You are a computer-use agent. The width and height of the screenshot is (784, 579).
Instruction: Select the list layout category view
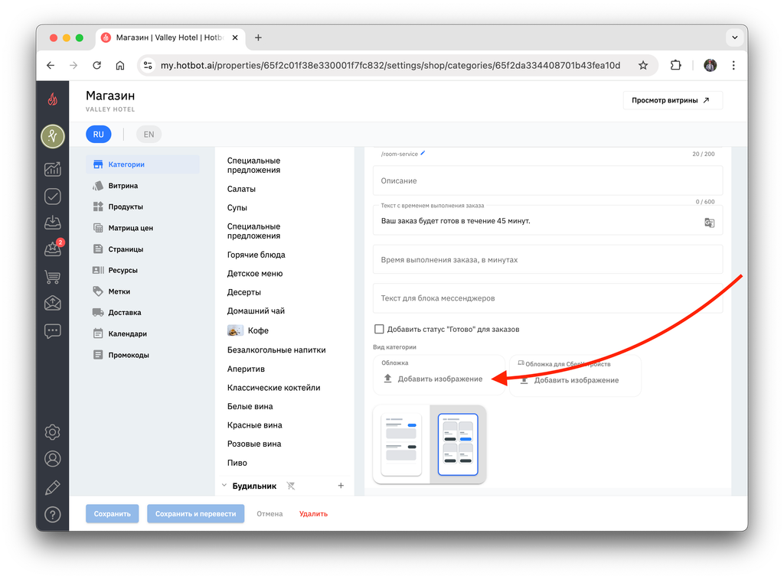pyautogui.click(x=401, y=444)
